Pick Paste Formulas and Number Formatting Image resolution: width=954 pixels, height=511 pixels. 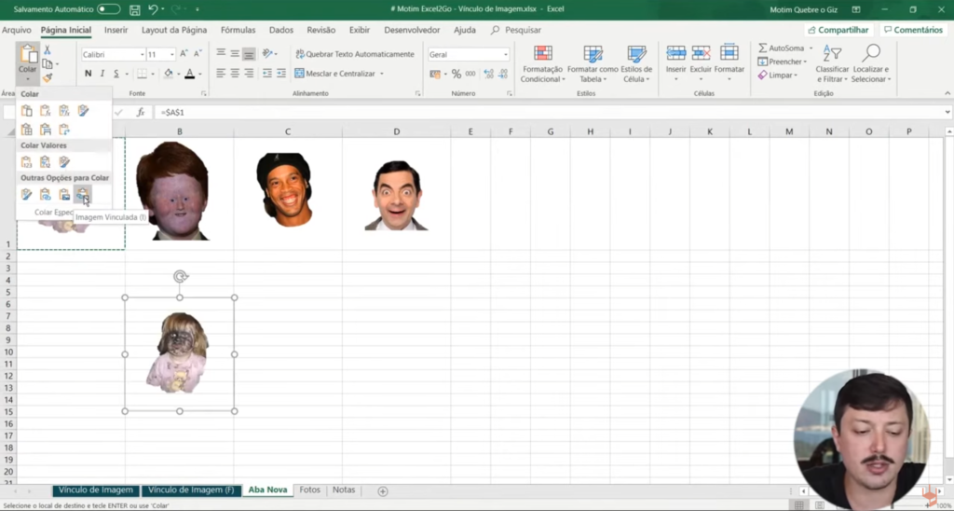(x=64, y=110)
